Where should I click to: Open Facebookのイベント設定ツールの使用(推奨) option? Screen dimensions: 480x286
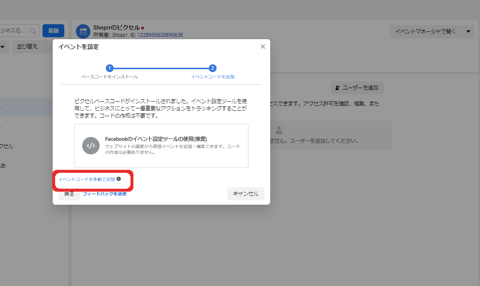161,146
